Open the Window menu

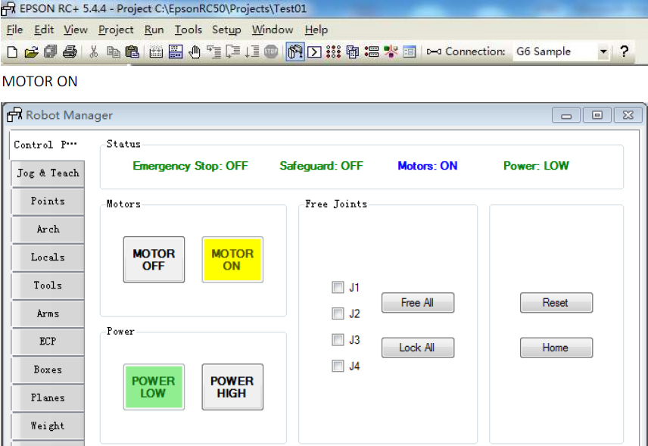click(273, 30)
